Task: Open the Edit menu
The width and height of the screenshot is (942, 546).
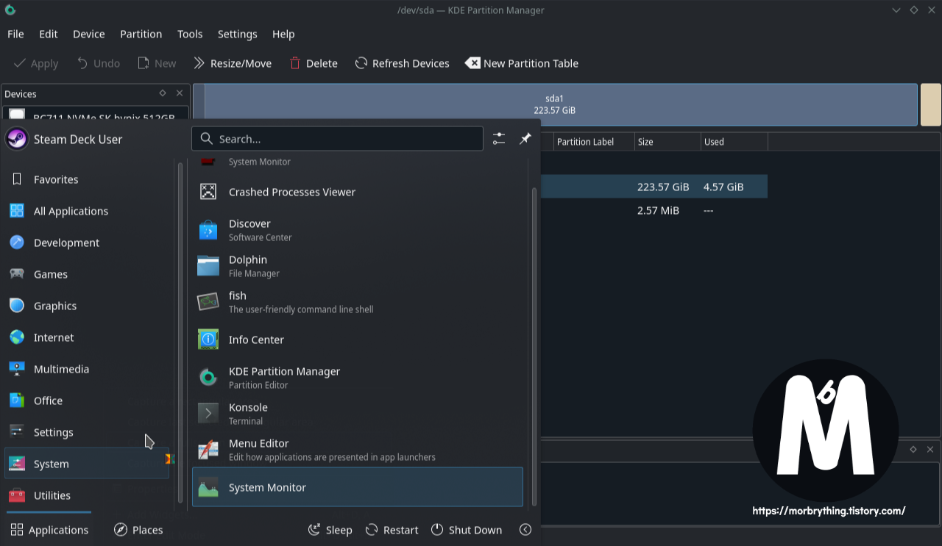Action: tap(49, 34)
